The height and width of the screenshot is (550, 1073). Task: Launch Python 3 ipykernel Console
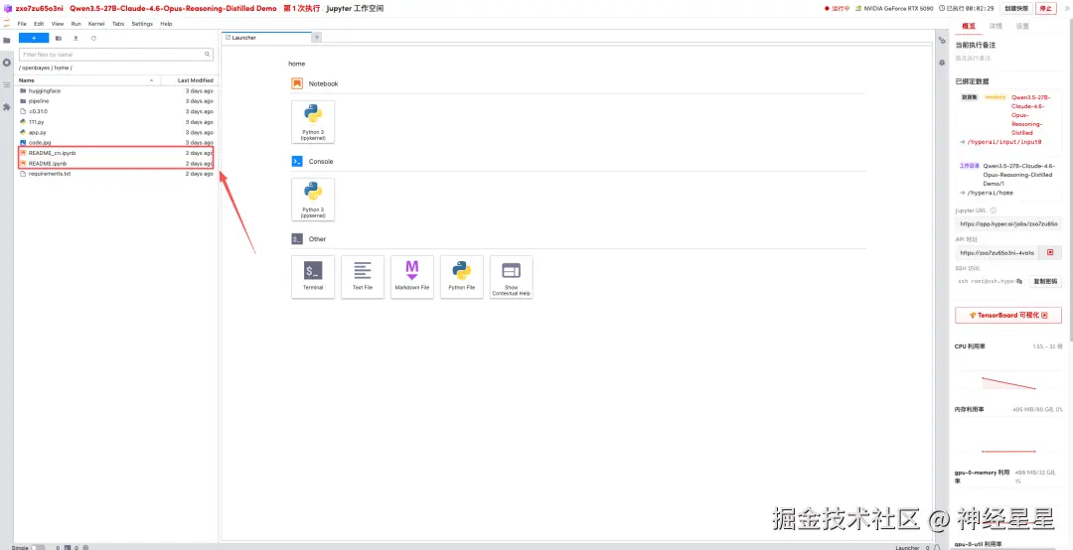[x=313, y=200]
